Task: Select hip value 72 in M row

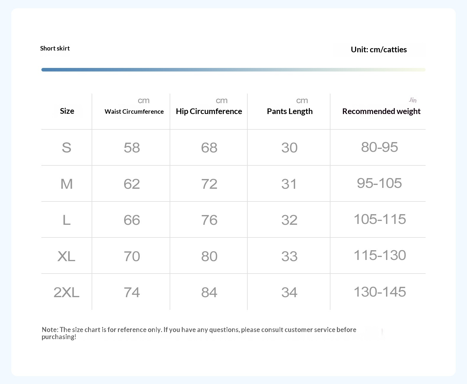Action: pos(209,184)
